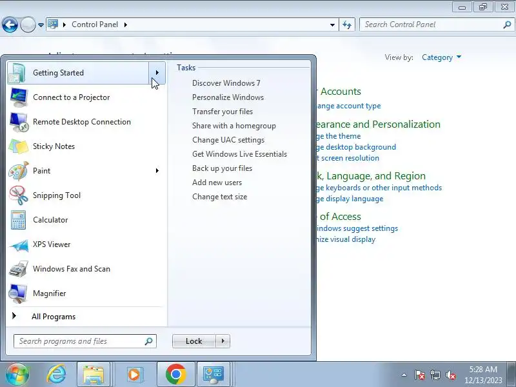Open Remote Desktop Connection icon

point(19,122)
